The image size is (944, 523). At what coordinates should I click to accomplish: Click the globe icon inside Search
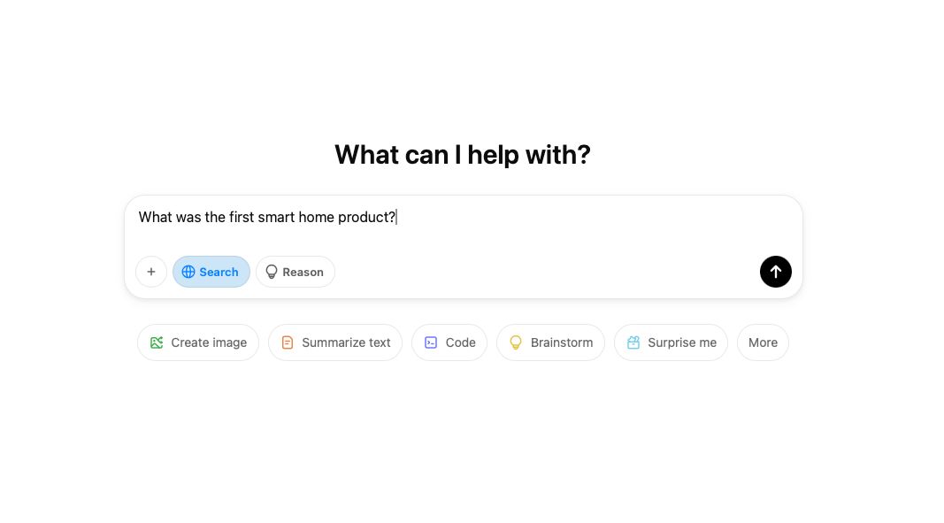tap(189, 272)
